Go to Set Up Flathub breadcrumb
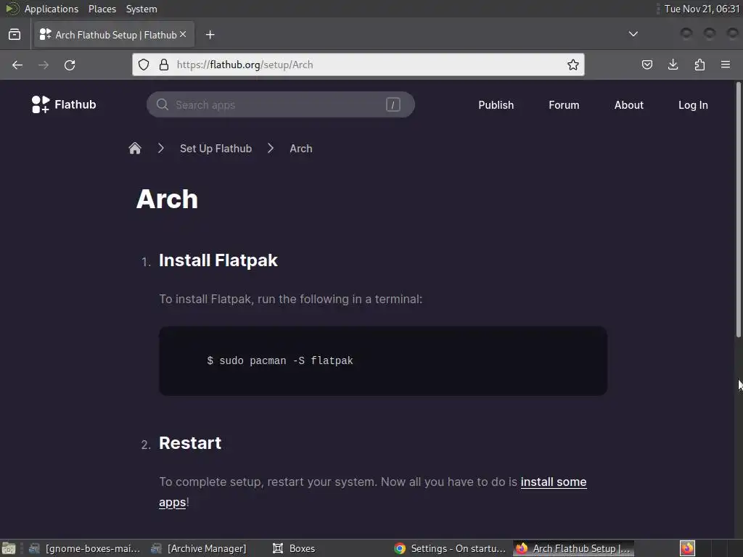The width and height of the screenshot is (743, 557). pyautogui.click(x=215, y=149)
